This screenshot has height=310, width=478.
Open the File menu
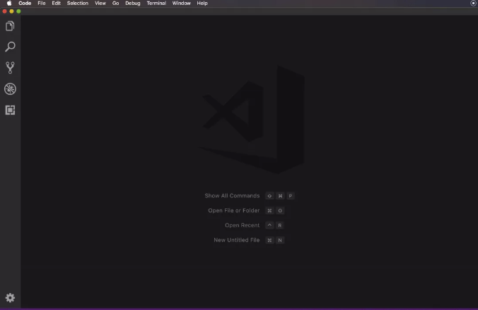(x=42, y=4)
